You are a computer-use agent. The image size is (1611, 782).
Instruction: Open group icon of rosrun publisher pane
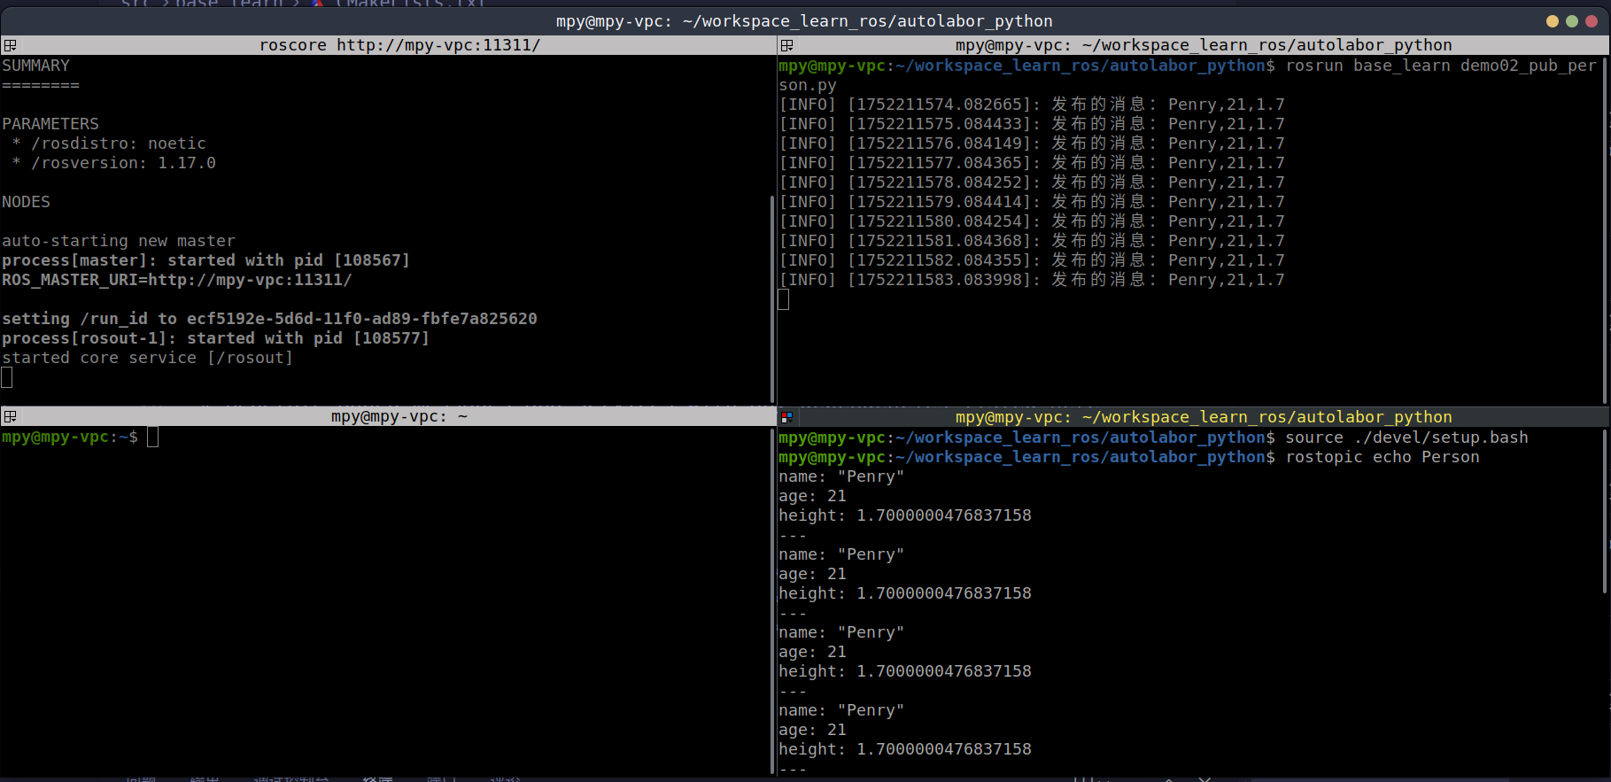click(x=786, y=45)
